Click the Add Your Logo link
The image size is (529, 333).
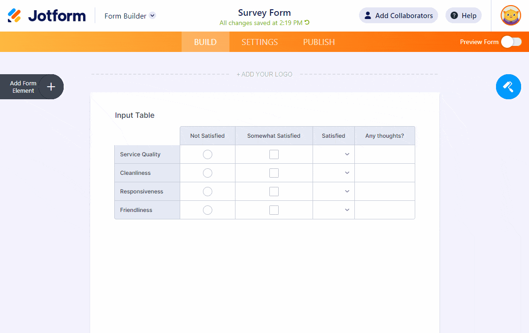point(264,74)
